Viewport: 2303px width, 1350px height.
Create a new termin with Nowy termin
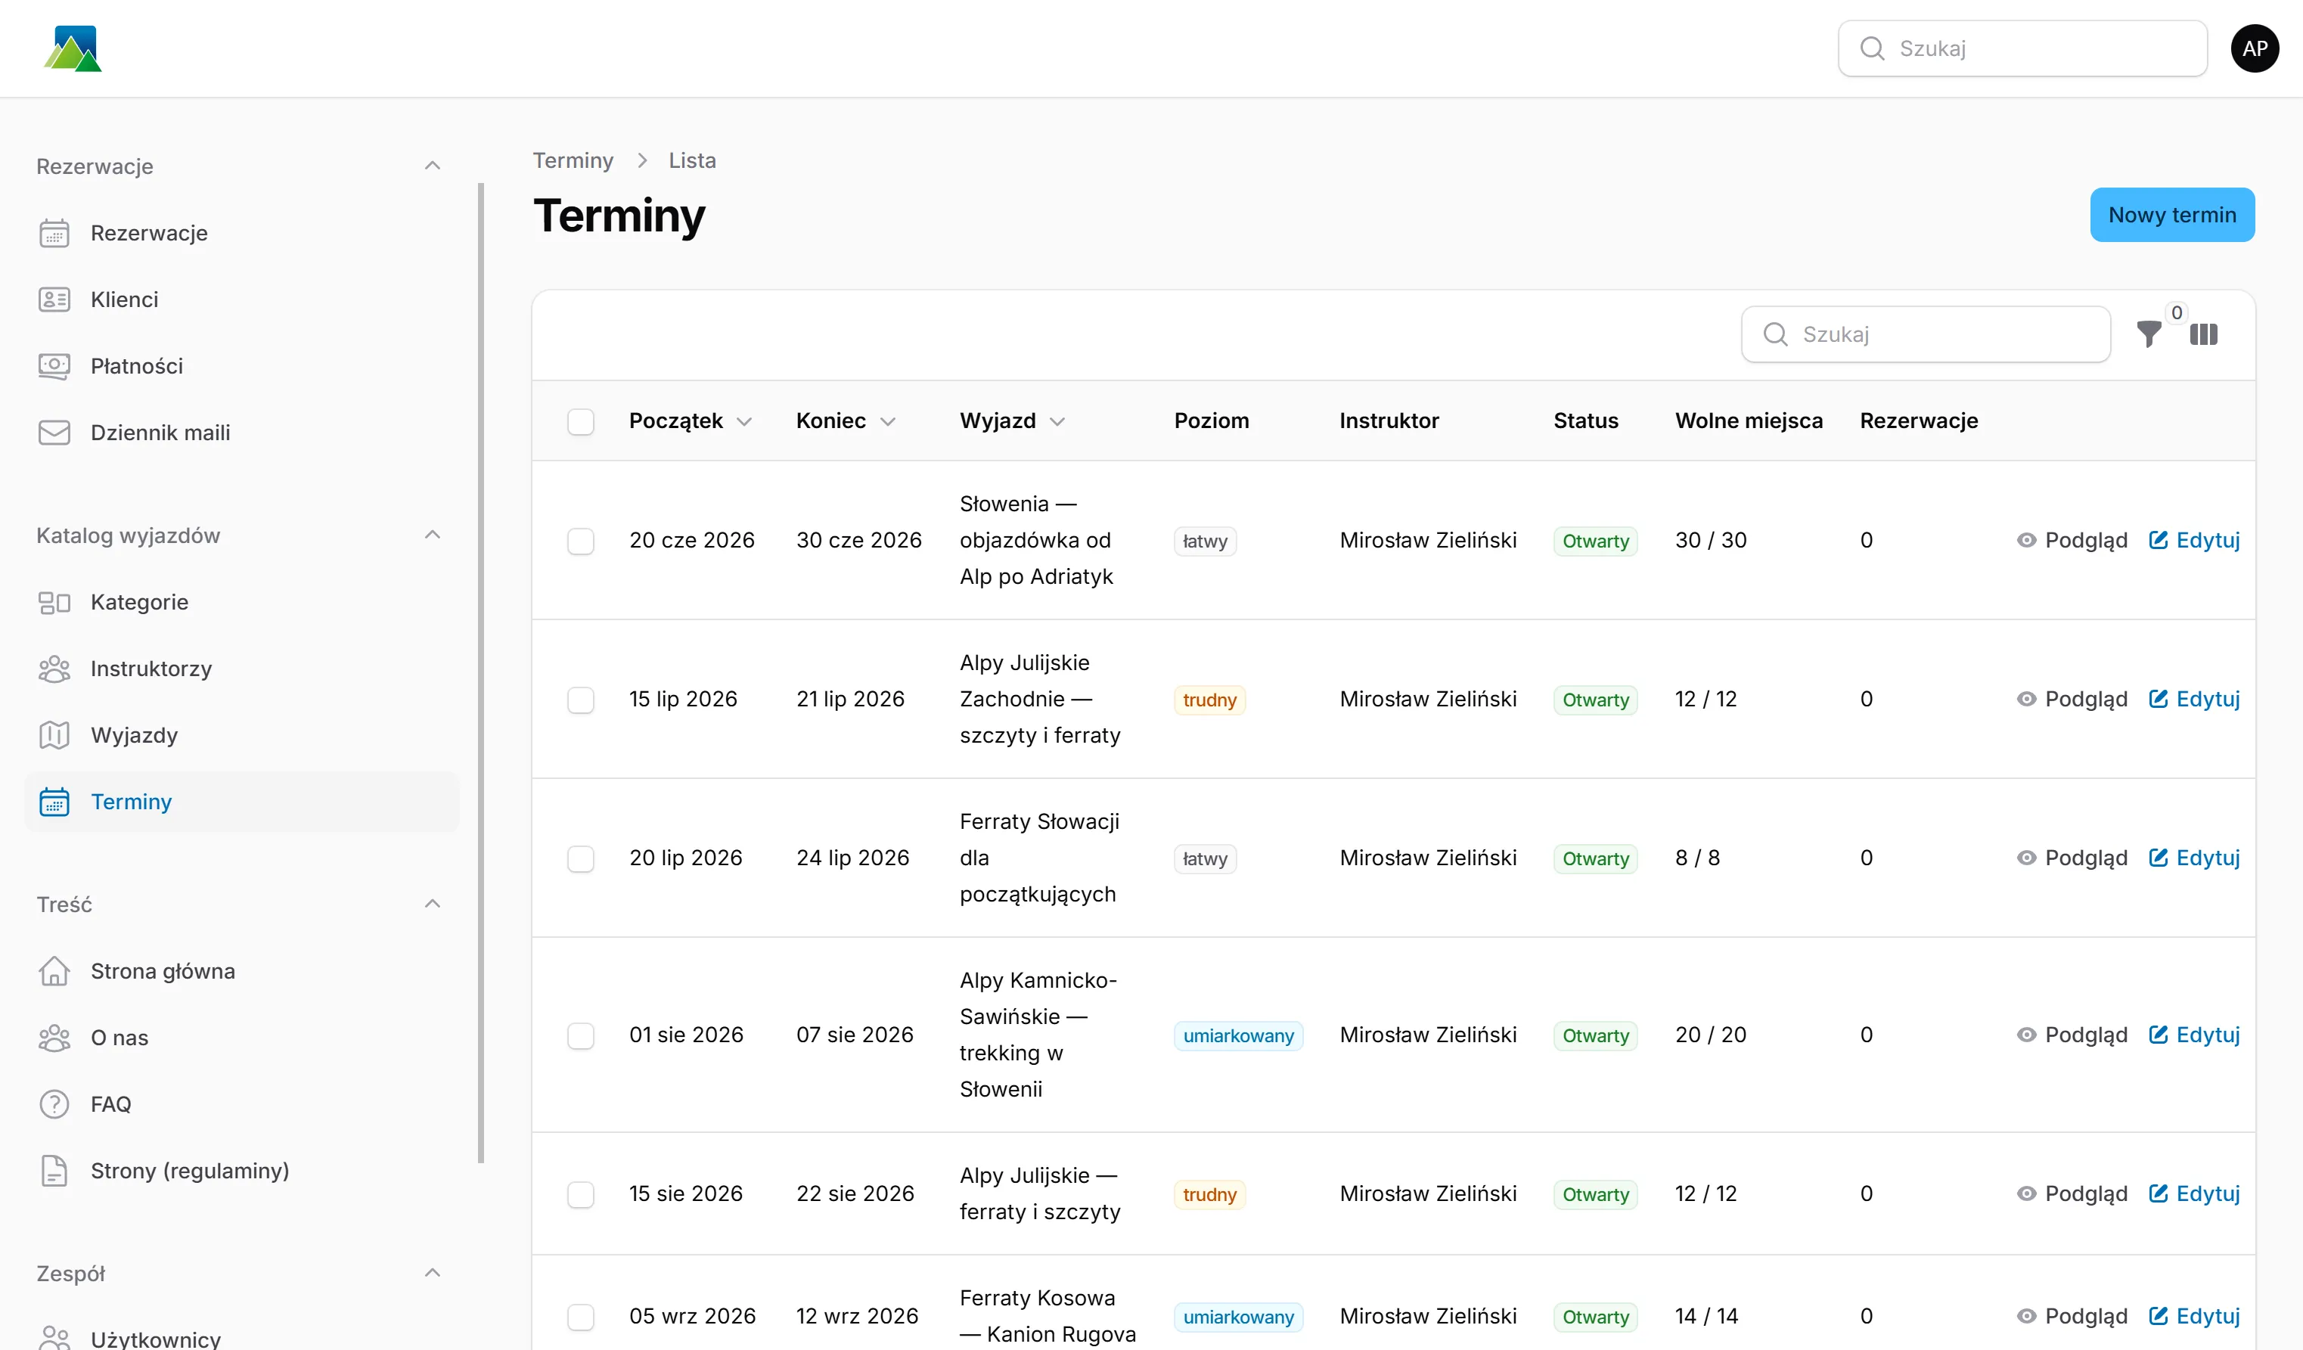(2172, 215)
